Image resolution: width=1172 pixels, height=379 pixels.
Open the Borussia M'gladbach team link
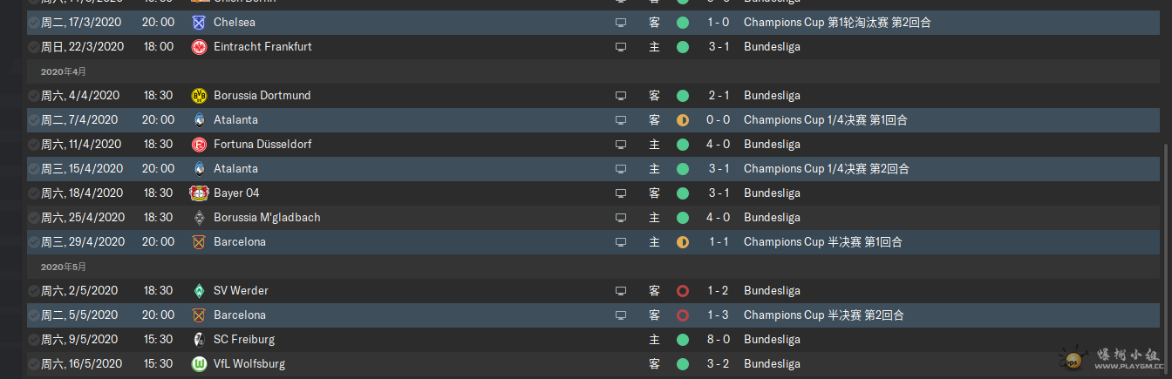pos(267,217)
